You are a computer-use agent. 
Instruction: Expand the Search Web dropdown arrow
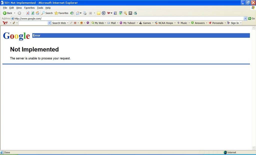pos(68,23)
